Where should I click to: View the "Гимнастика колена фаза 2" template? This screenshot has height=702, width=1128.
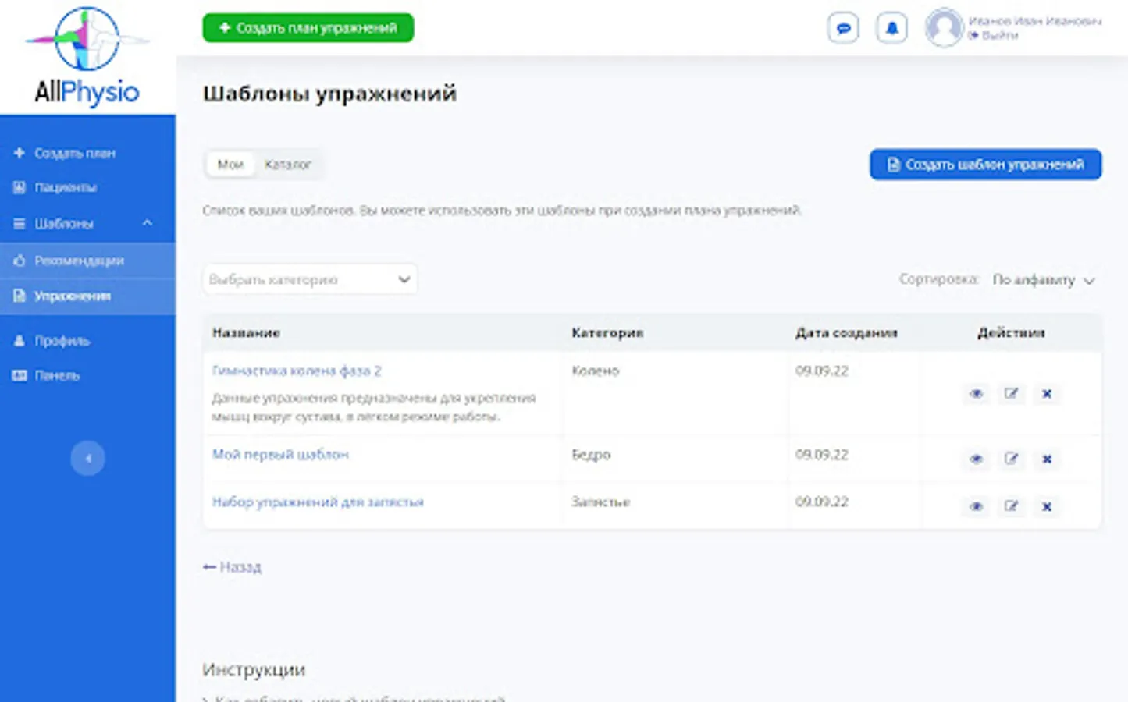976,393
